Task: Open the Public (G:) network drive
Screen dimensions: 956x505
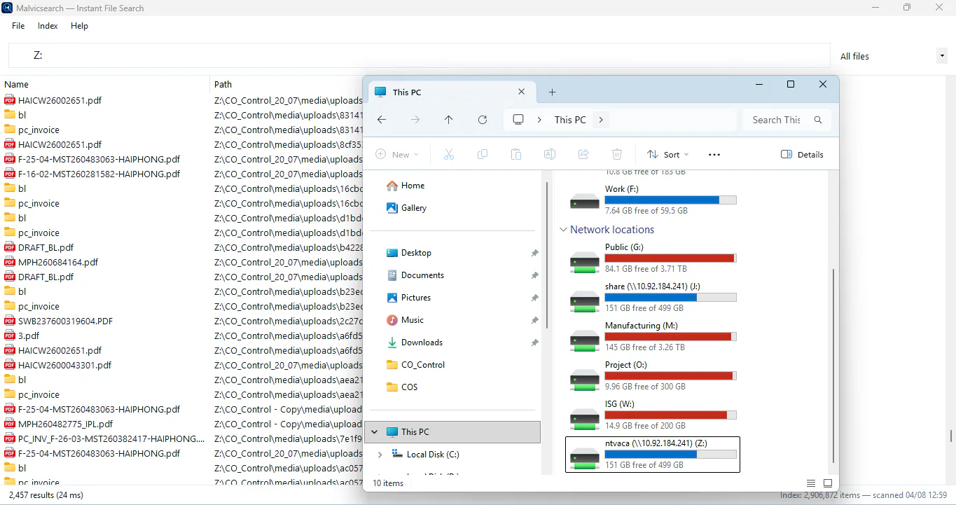Action: (x=653, y=258)
